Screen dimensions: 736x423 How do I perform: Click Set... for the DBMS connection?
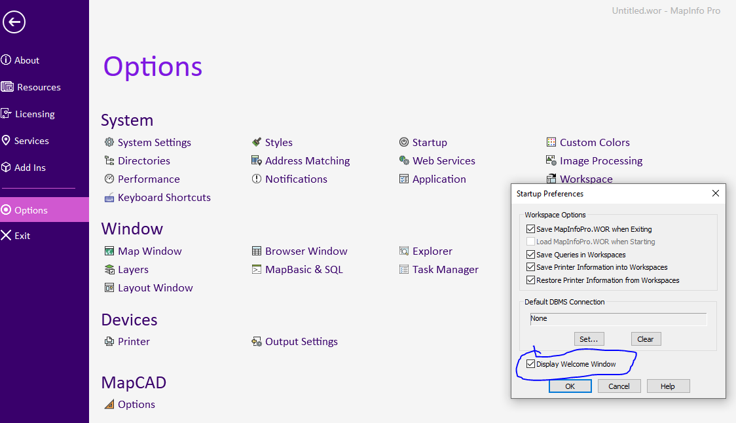tap(589, 339)
